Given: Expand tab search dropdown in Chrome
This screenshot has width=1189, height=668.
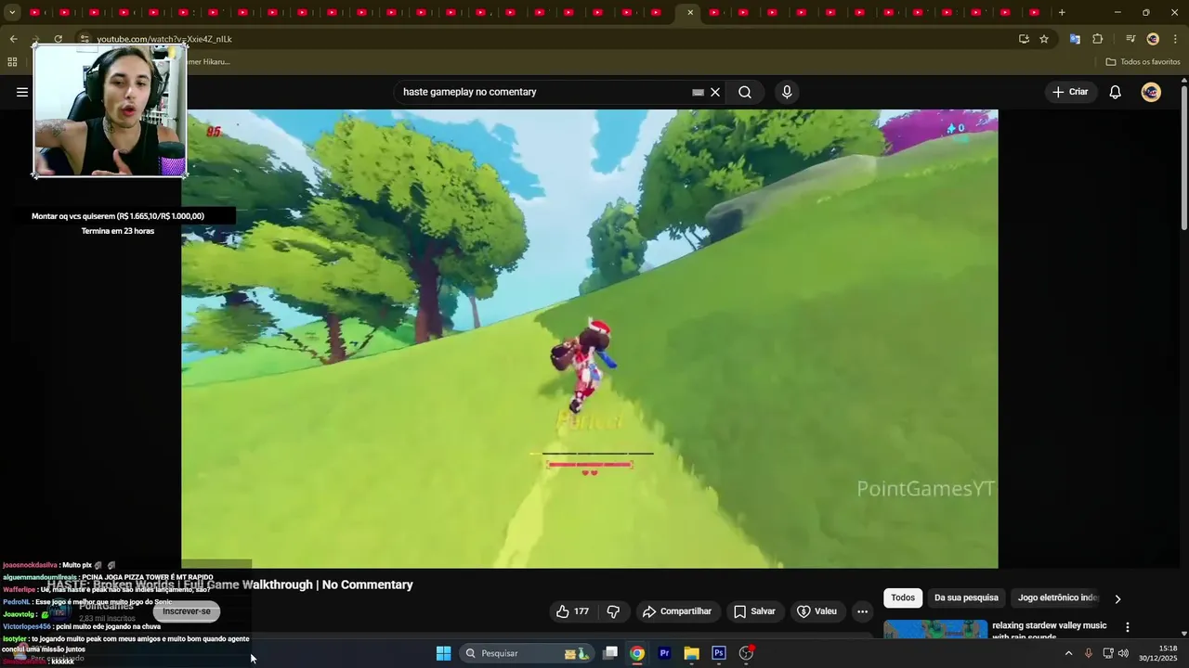Looking at the screenshot, I should 12,12.
